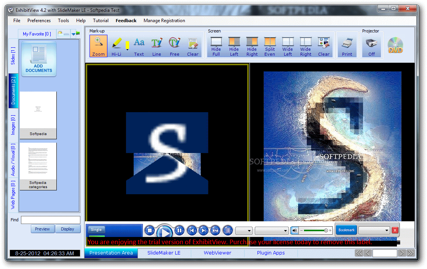Pause media playback
427x269 pixels.
[179, 230]
